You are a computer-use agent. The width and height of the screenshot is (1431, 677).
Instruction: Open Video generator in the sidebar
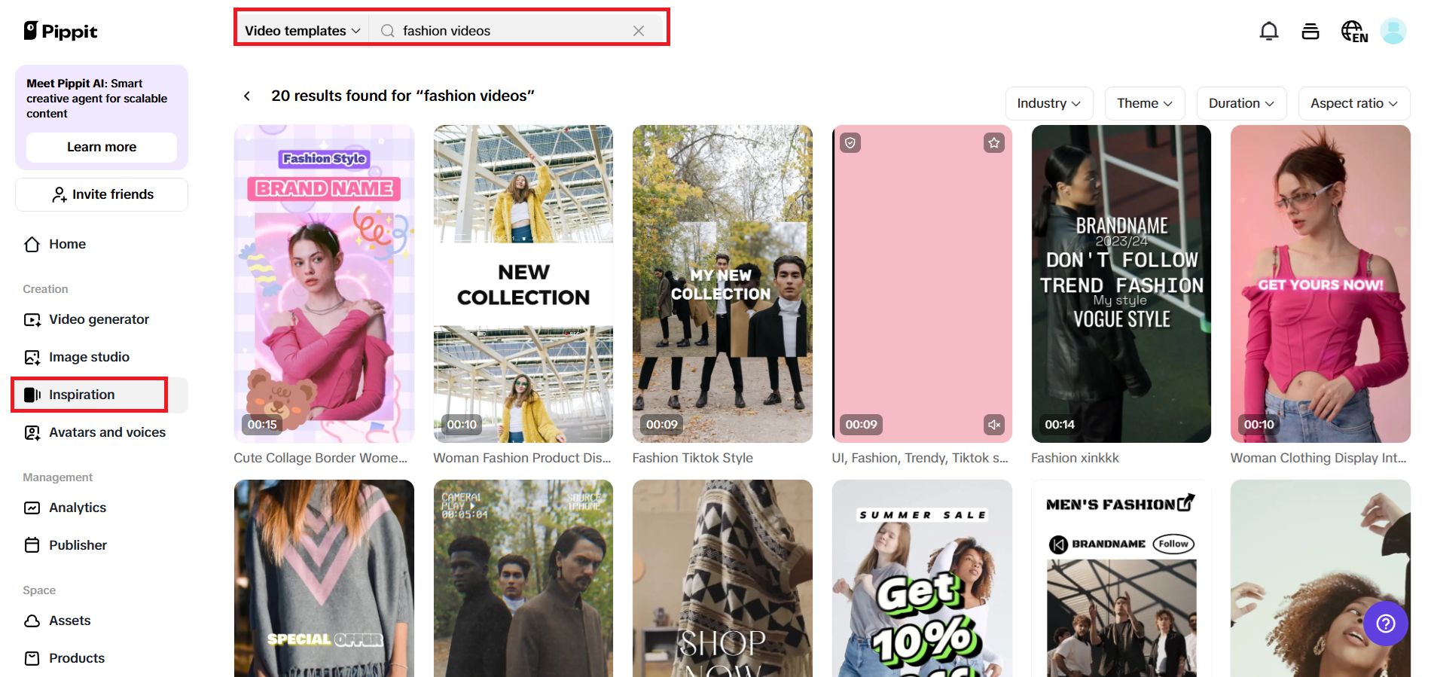coord(99,319)
